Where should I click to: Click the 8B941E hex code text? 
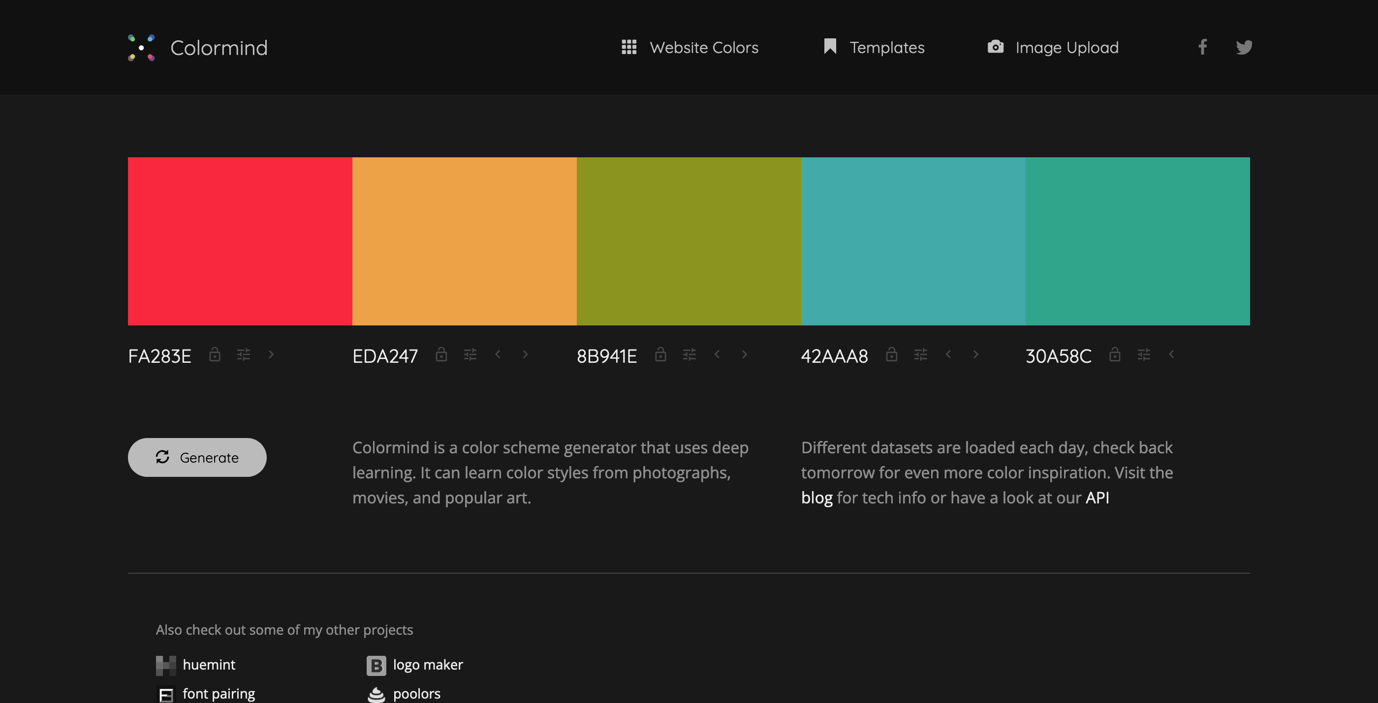tap(607, 356)
